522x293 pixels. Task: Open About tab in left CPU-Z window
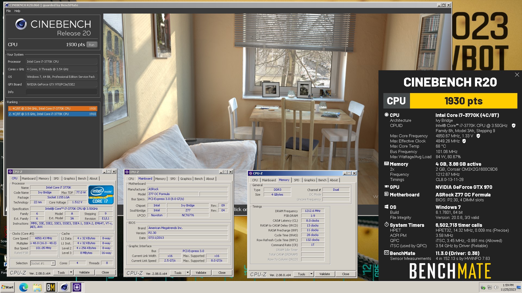pos(94,179)
